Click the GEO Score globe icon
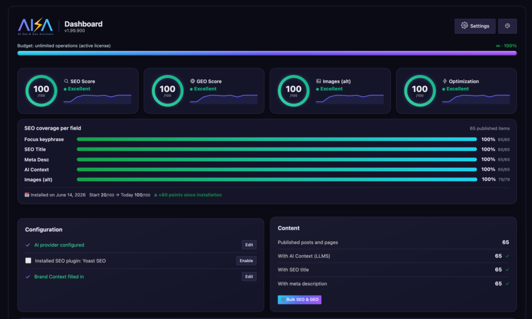532x319 pixels. click(x=192, y=81)
